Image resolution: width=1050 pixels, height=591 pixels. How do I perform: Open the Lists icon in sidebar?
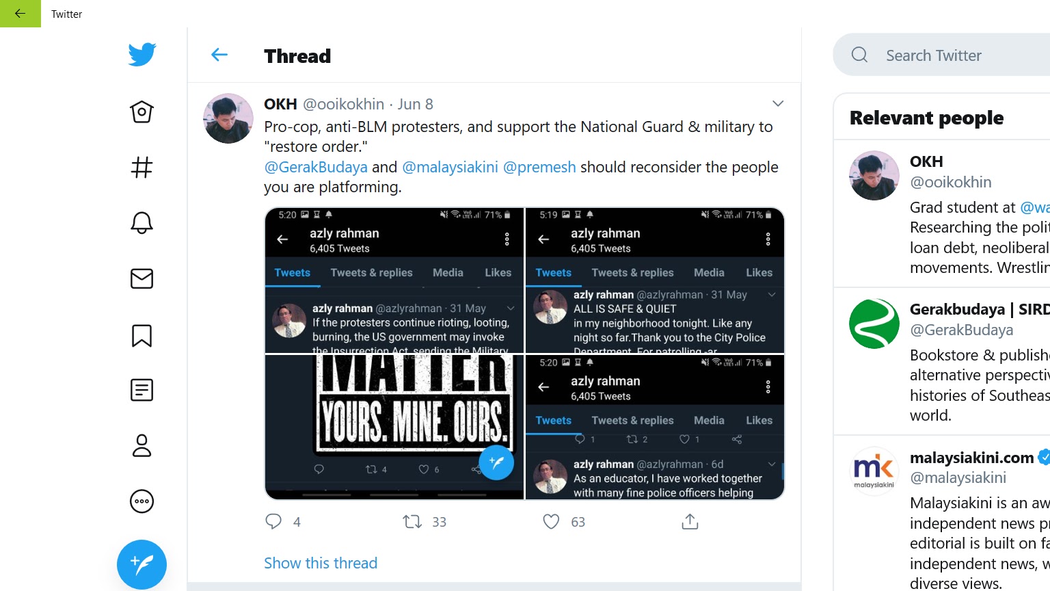pyautogui.click(x=142, y=390)
